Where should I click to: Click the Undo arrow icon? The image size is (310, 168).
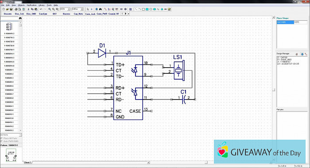(x=41, y=9)
